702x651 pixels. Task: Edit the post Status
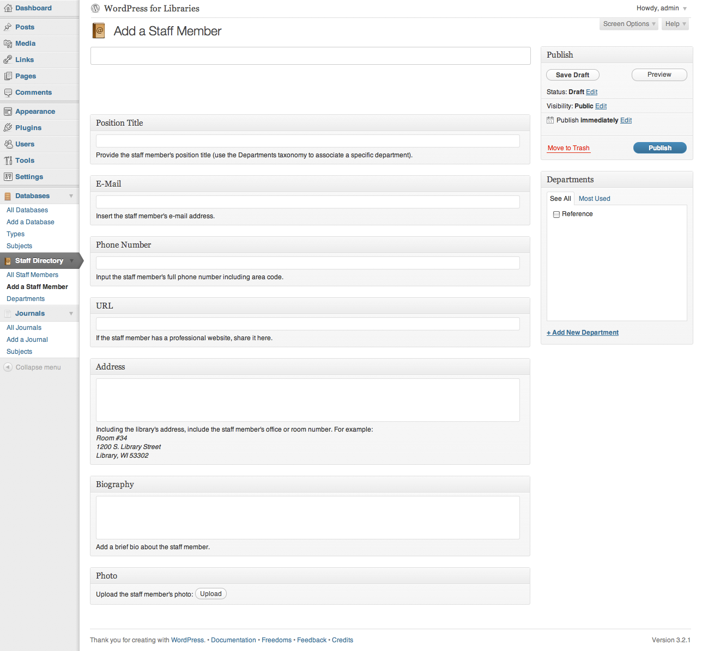tap(592, 92)
